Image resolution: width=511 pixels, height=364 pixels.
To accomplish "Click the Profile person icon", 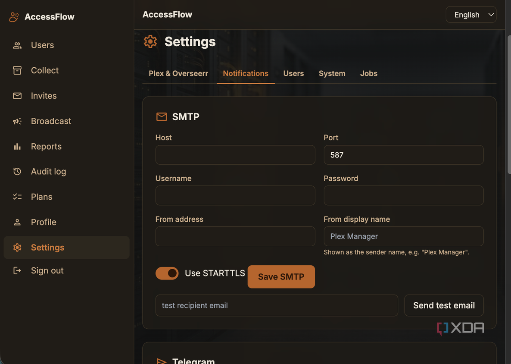I will click(x=17, y=222).
